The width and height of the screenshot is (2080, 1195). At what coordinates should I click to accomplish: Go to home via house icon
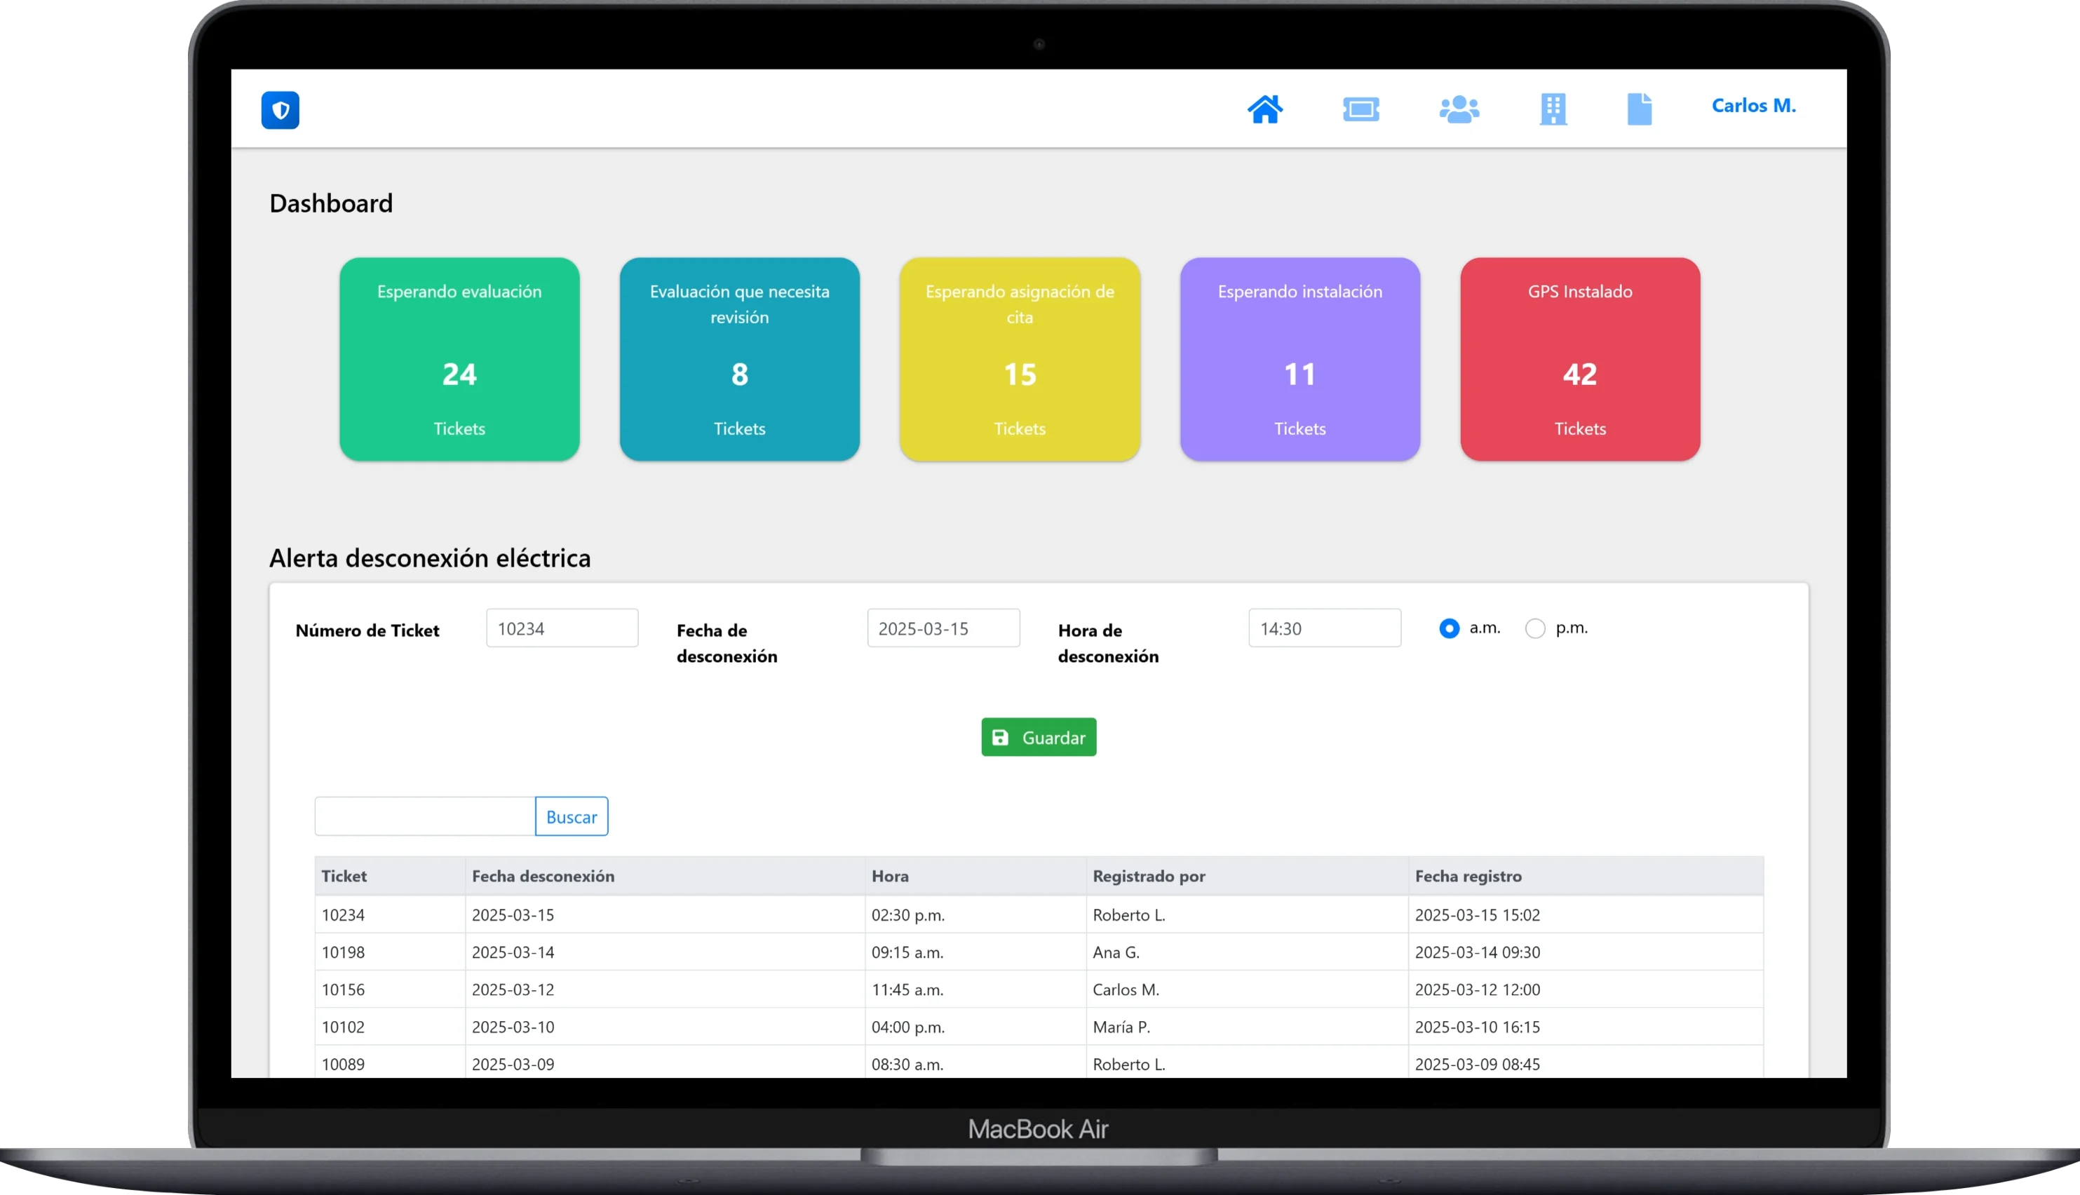coord(1264,109)
